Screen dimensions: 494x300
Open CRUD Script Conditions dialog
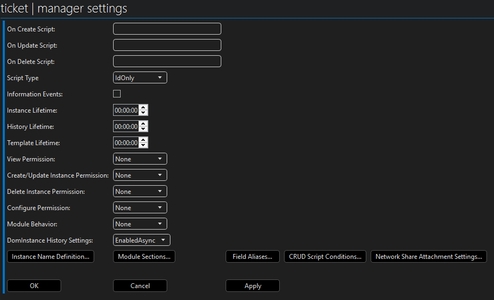pos(325,257)
